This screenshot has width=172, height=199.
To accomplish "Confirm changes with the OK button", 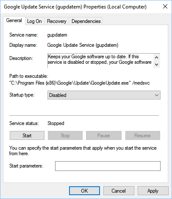I will click(84, 191).
